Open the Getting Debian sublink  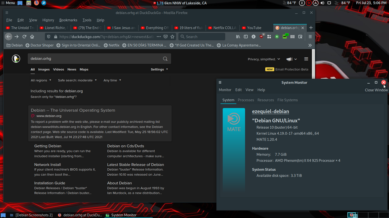coord(48,146)
